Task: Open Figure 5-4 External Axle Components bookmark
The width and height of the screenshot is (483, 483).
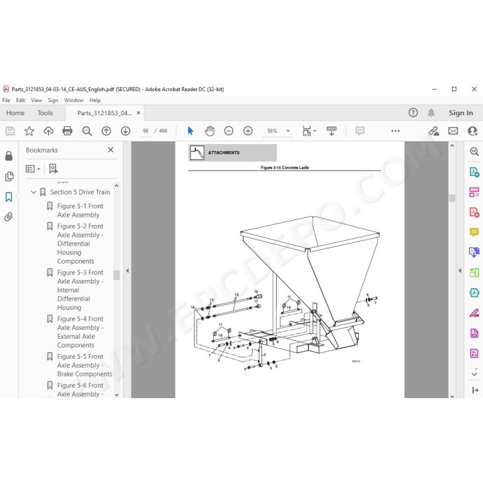Action: tap(80, 332)
